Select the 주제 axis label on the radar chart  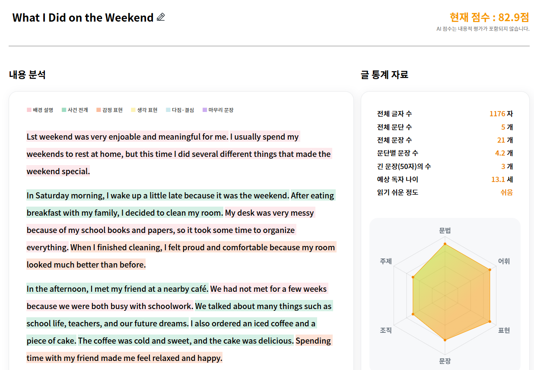[386, 261]
